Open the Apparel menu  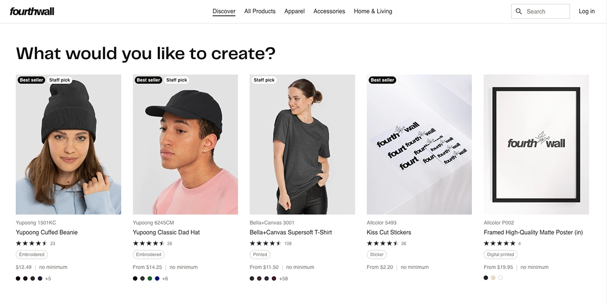[294, 11]
